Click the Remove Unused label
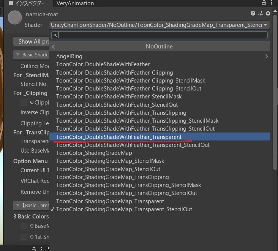 tap(35, 192)
